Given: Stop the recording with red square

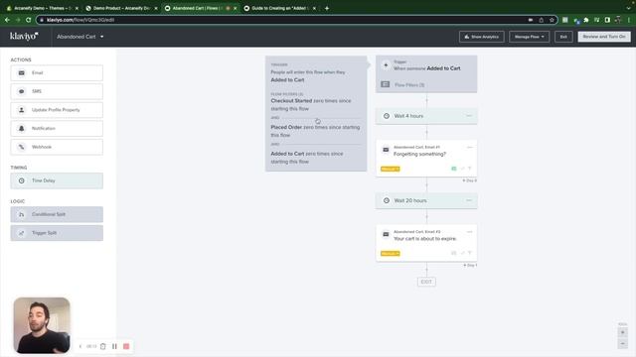Looking at the screenshot, I should click(126, 346).
